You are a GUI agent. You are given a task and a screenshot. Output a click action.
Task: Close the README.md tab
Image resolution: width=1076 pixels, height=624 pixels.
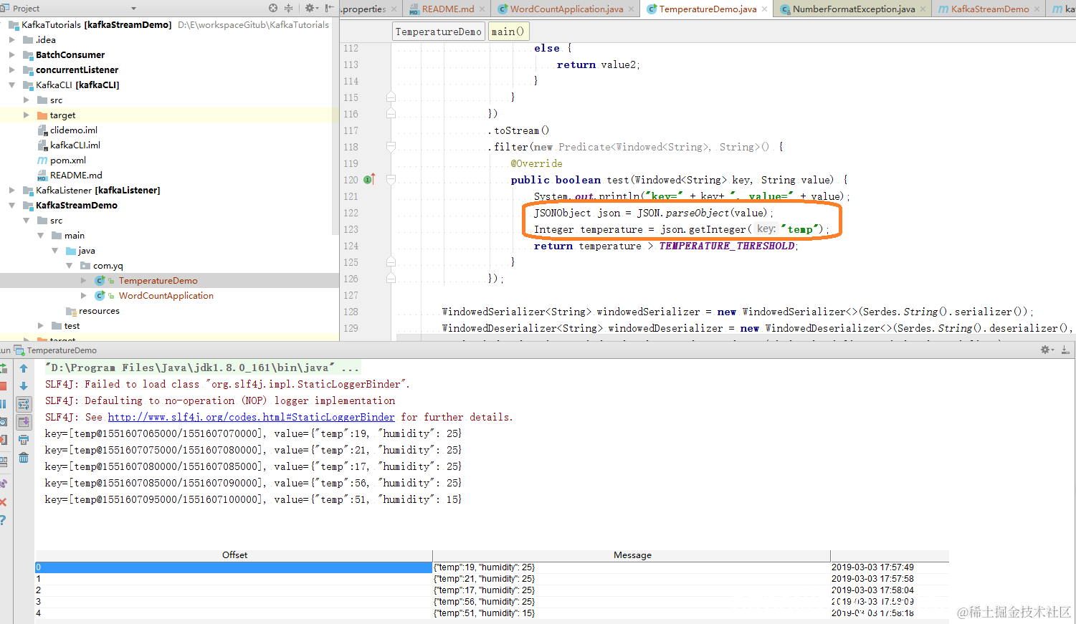click(482, 9)
